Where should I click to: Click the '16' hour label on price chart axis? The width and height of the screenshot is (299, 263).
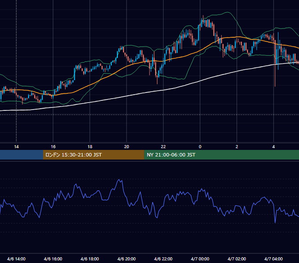click(x=53, y=147)
